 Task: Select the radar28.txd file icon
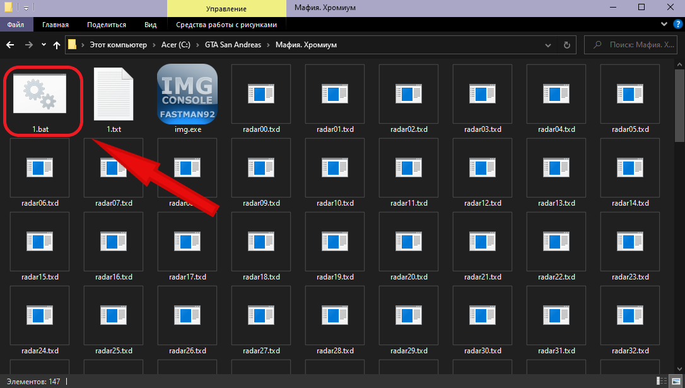pyautogui.click(x=335, y=315)
